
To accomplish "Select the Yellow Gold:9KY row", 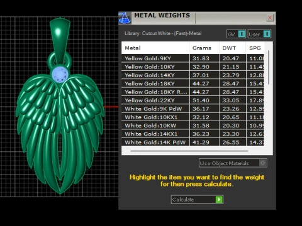I will tap(193, 58).
